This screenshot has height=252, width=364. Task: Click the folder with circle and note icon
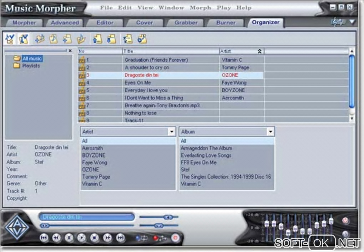pyautogui.click(x=142, y=39)
